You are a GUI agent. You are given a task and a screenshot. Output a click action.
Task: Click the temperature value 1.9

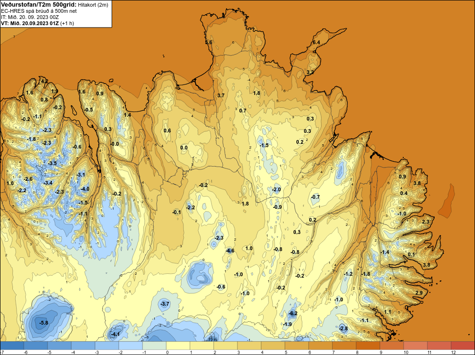pyautogui.click(x=55, y=92)
